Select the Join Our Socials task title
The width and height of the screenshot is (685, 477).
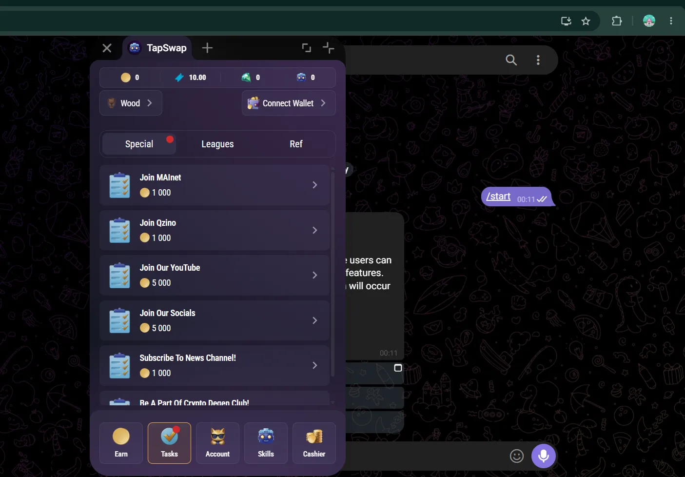(167, 313)
